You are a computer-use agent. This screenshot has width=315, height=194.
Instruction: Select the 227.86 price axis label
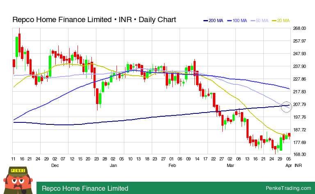299,79
